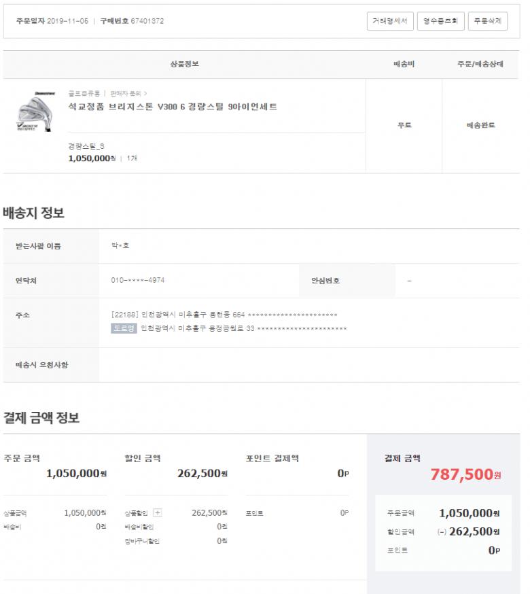The image size is (530, 594).
Task: Click the 주문/배송상태 column header
Action: click(480, 64)
